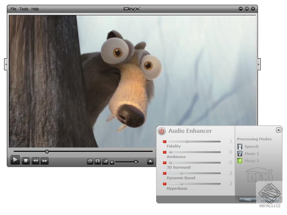The image size is (287, 215).
Task: Toggle the Fidelity red enable button
Action: point(165,141)
